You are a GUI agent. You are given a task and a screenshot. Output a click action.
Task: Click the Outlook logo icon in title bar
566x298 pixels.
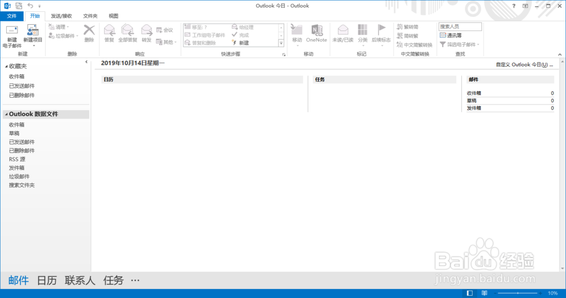(7, 6)
